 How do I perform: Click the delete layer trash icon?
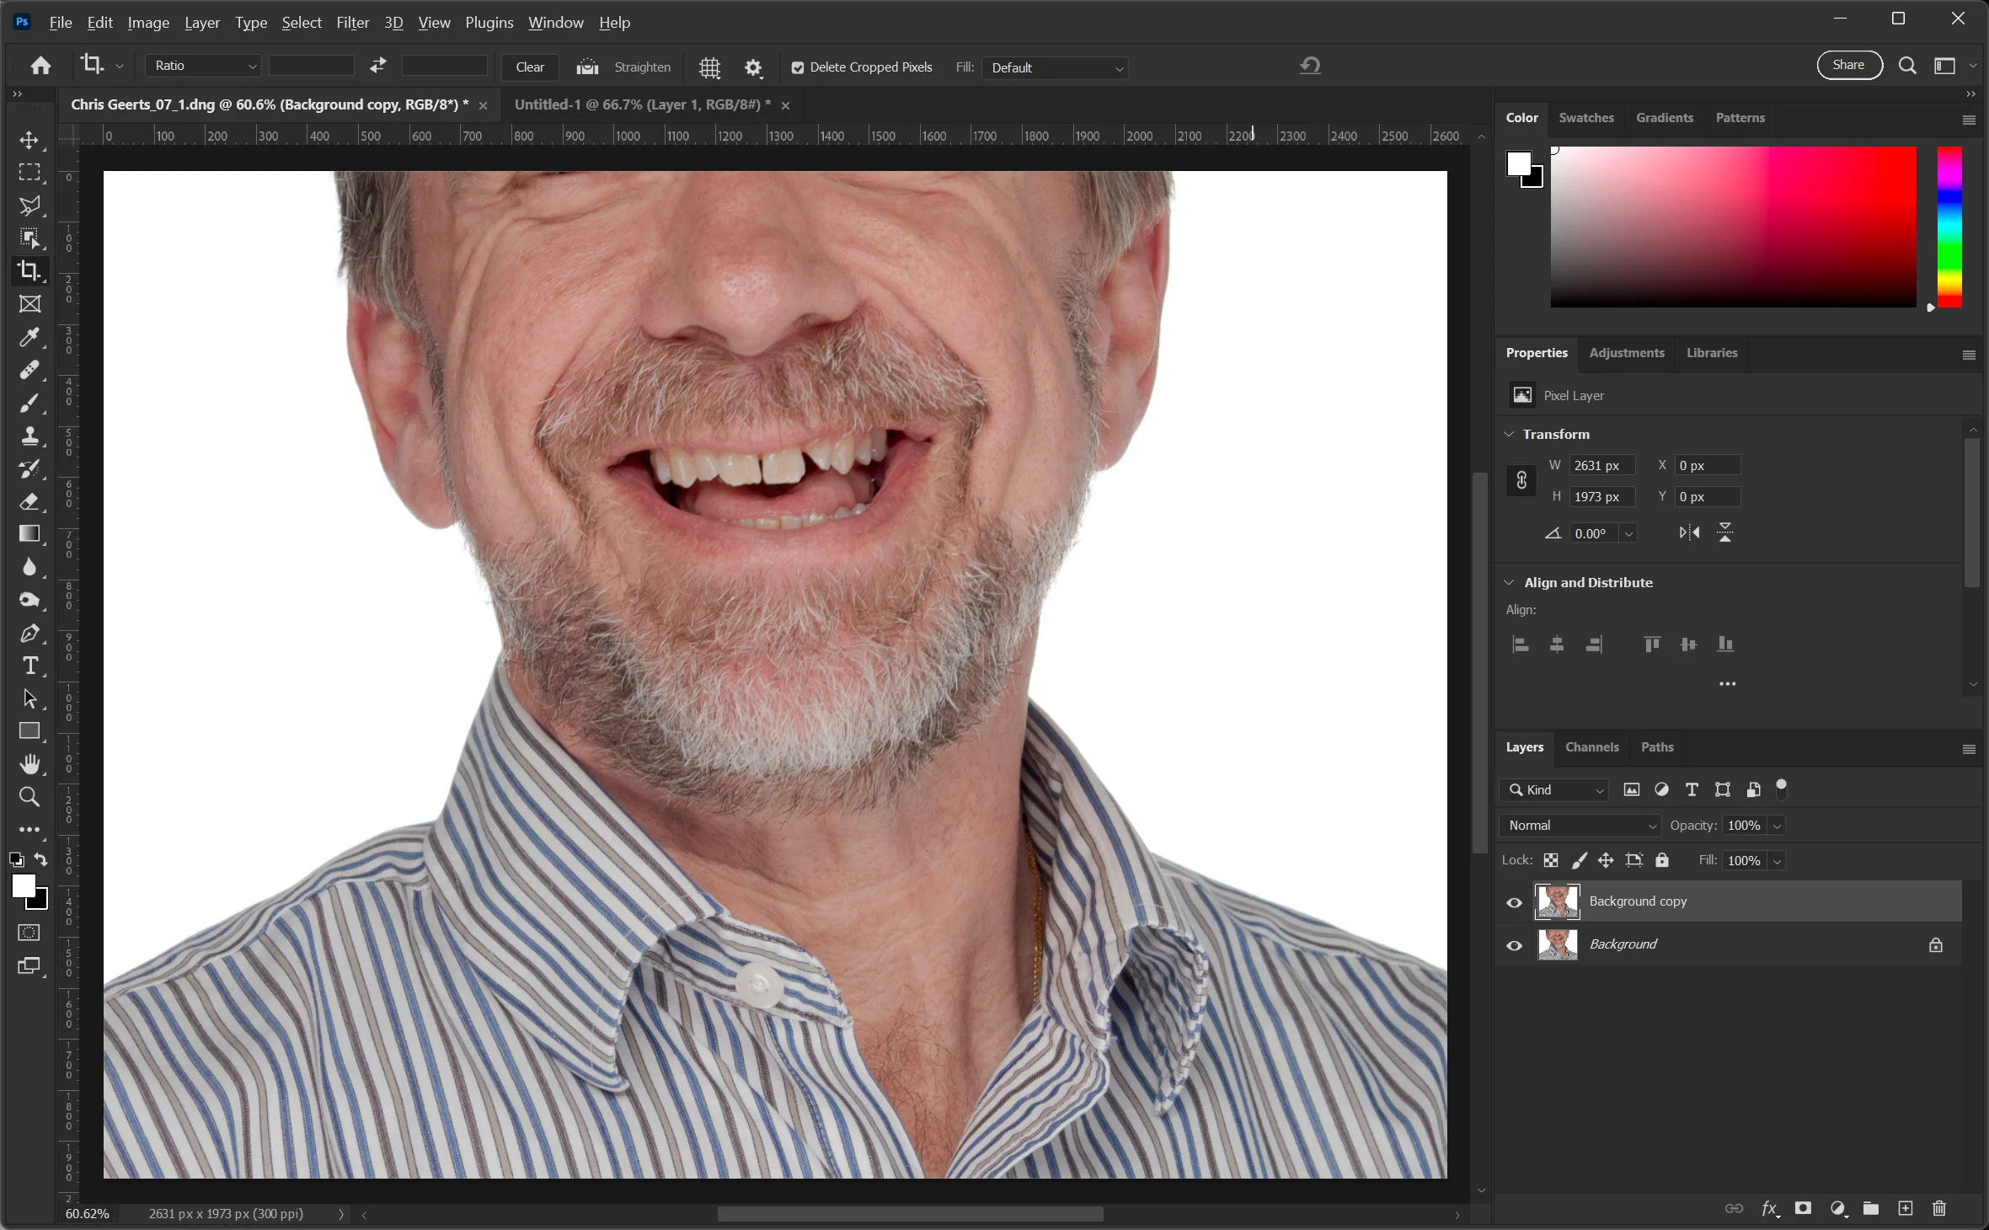pyautogui.click(x=1939, y=1208)
